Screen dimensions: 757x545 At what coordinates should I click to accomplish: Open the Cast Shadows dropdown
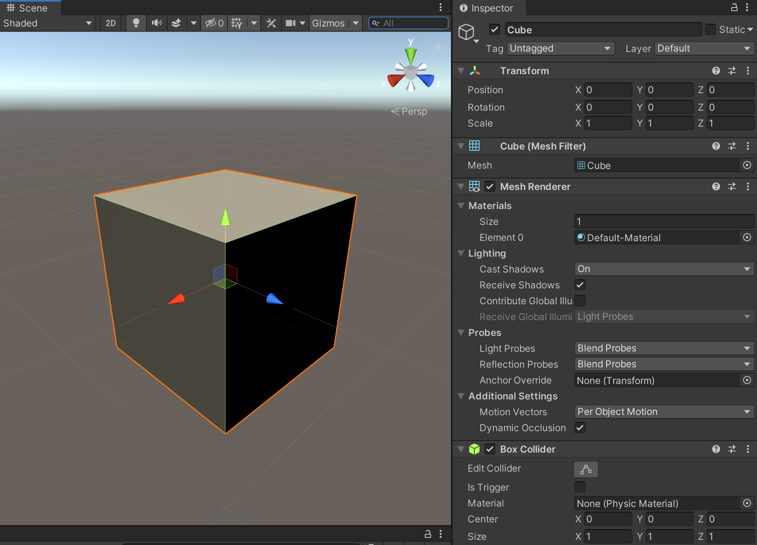664,269
